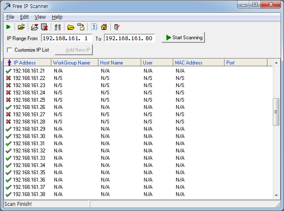Minimize the Free IP Scanner window

(243, 5)
